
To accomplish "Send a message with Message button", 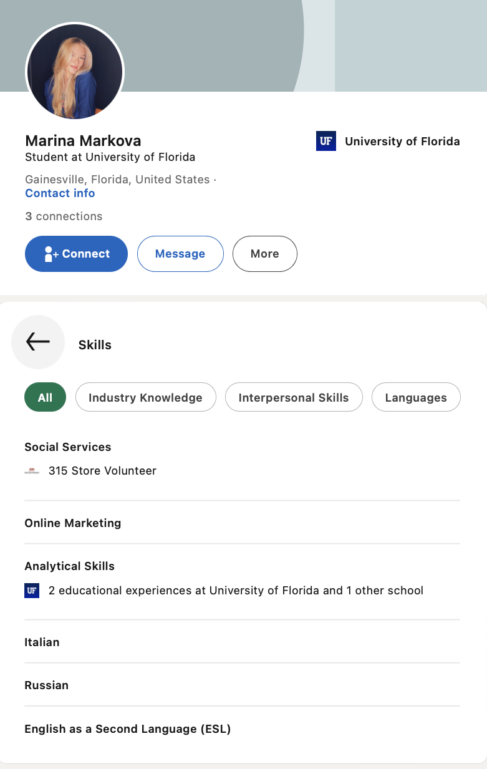I will pos(180,254).
